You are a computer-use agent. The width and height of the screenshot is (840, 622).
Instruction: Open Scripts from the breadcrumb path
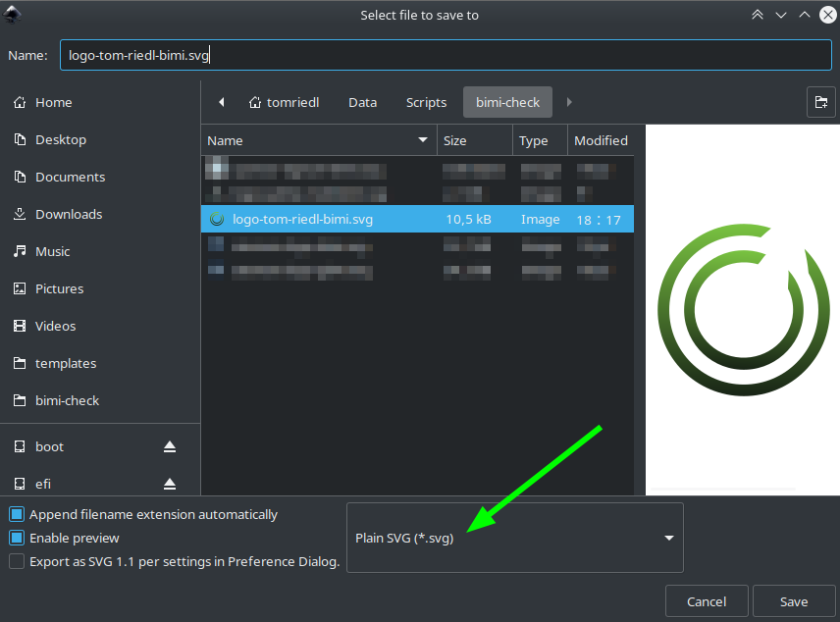pyautogui.click(x=426, y=101)
